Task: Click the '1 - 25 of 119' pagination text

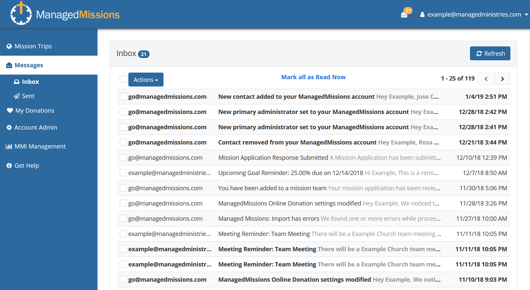Action: pyautogui.click(x=458, y=79)
